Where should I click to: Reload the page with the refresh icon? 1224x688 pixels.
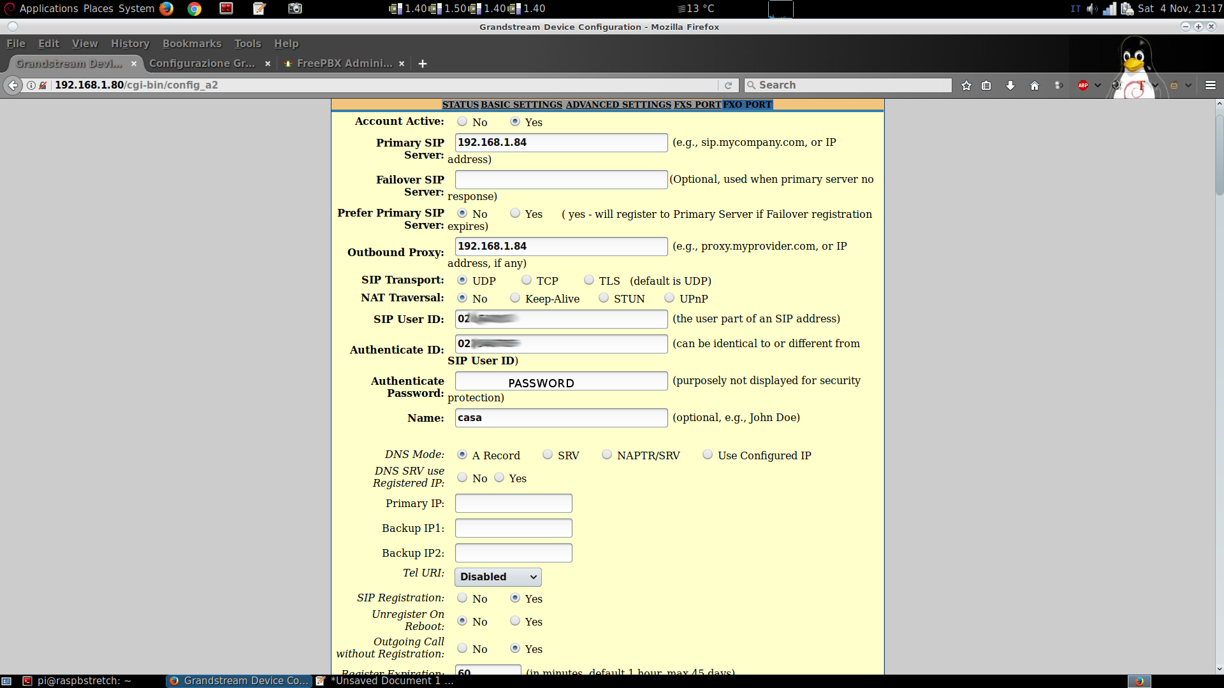pos(728,85)
